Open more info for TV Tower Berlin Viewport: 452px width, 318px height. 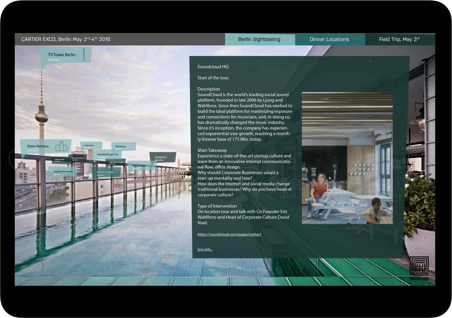click(x=54, y=59)
